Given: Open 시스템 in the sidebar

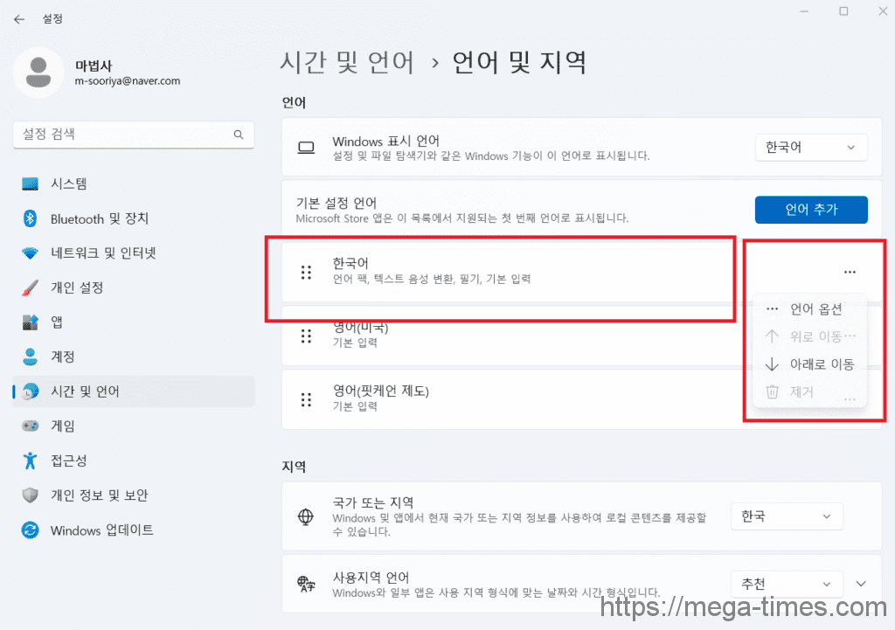Looking at the screenshot, I should pos(68,183).
